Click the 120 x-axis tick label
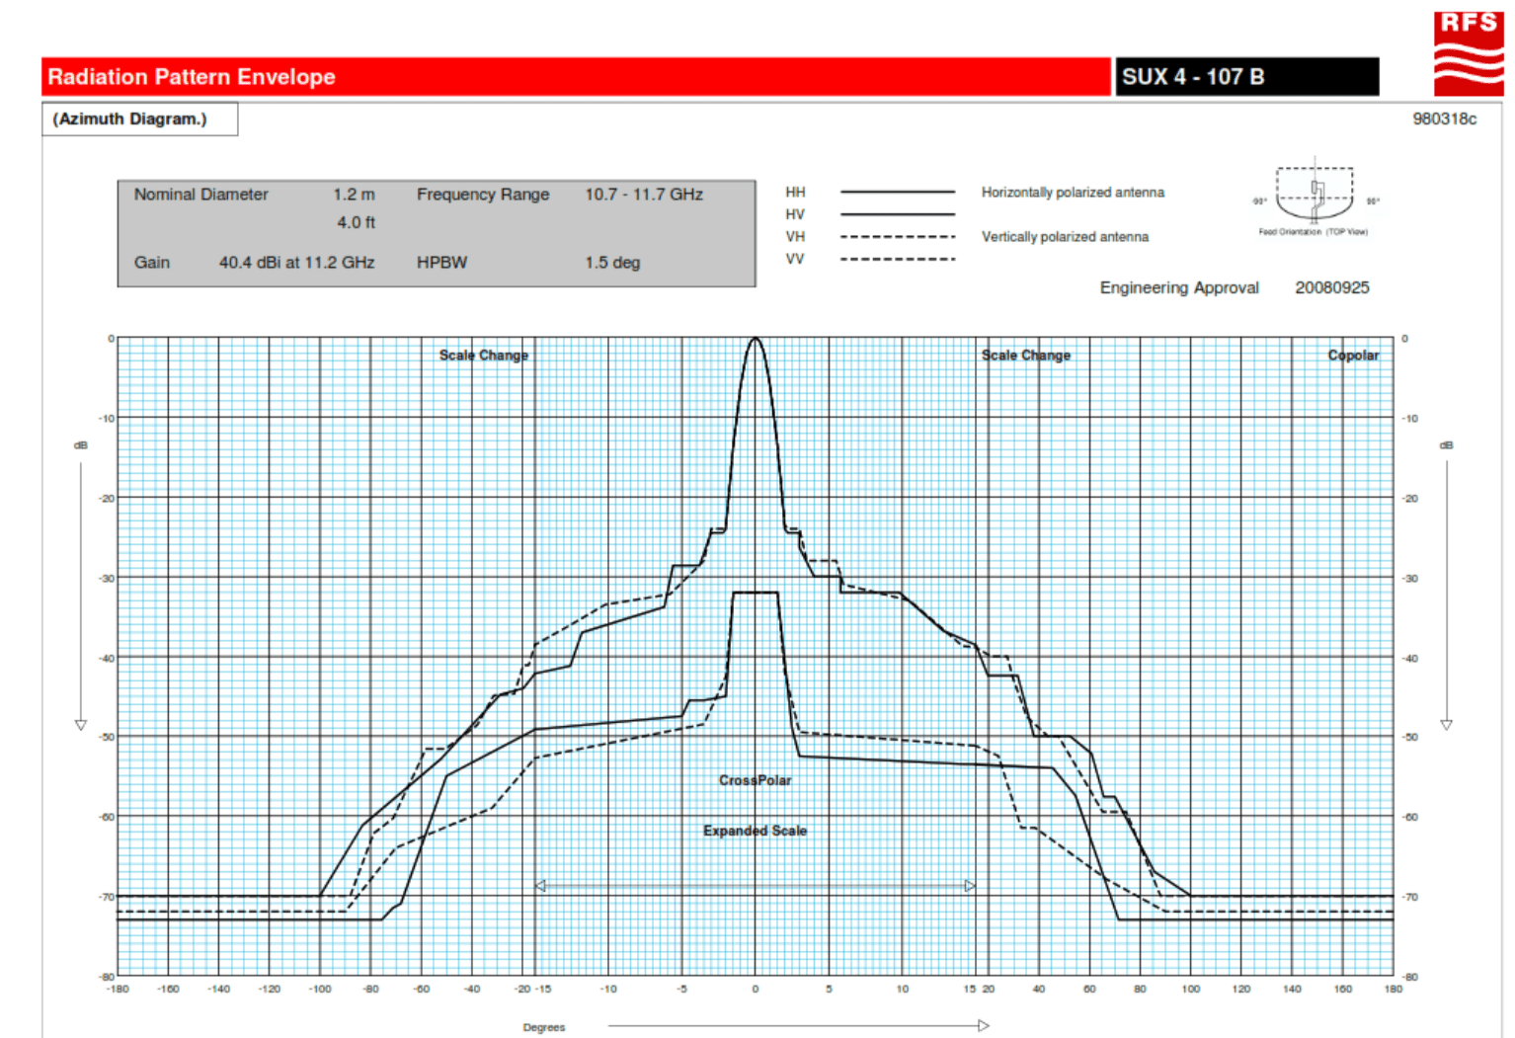 click(1241, 989)
